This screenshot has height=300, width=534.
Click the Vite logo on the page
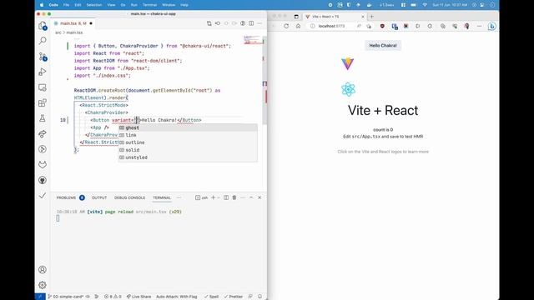(x=348, y=63)
